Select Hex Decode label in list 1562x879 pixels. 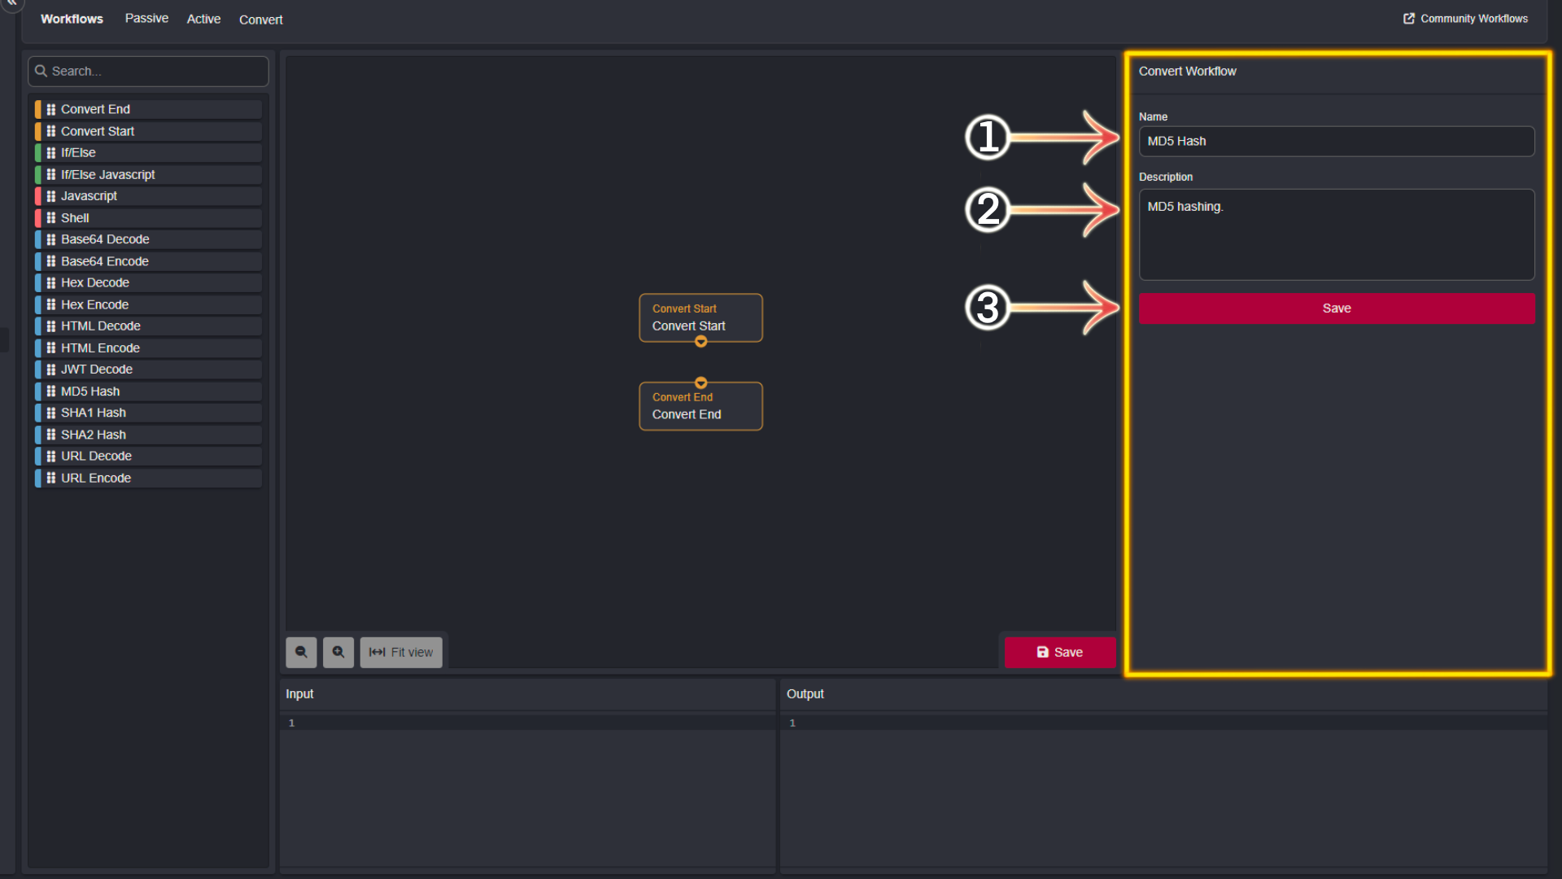94,282
